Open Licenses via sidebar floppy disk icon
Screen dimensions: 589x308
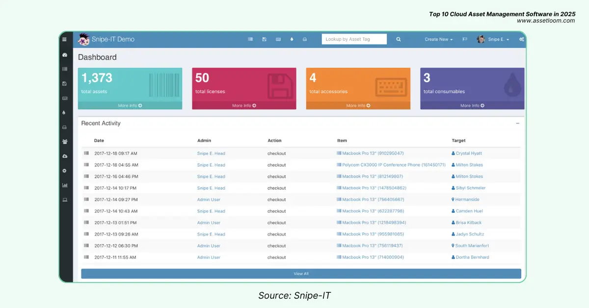pyautogui.click(x=64, y=84)
